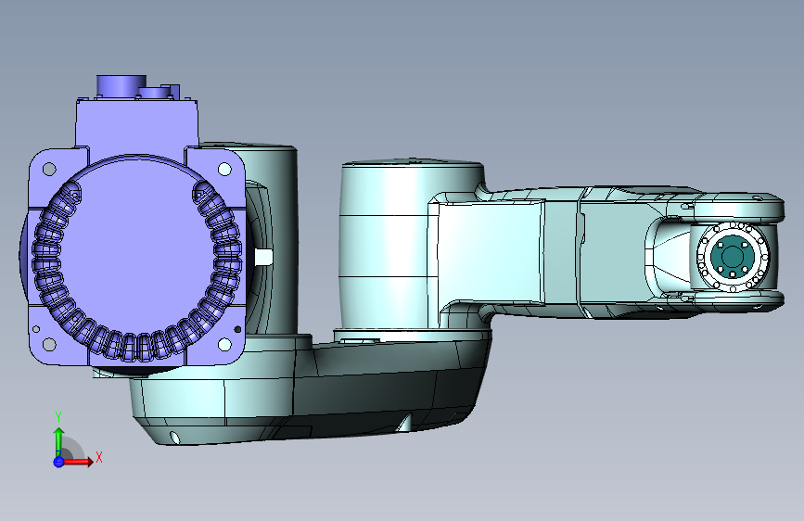The image size is (804, 521).
Task: Click the blue Z axis ball of triad
Action: point(58,462)
